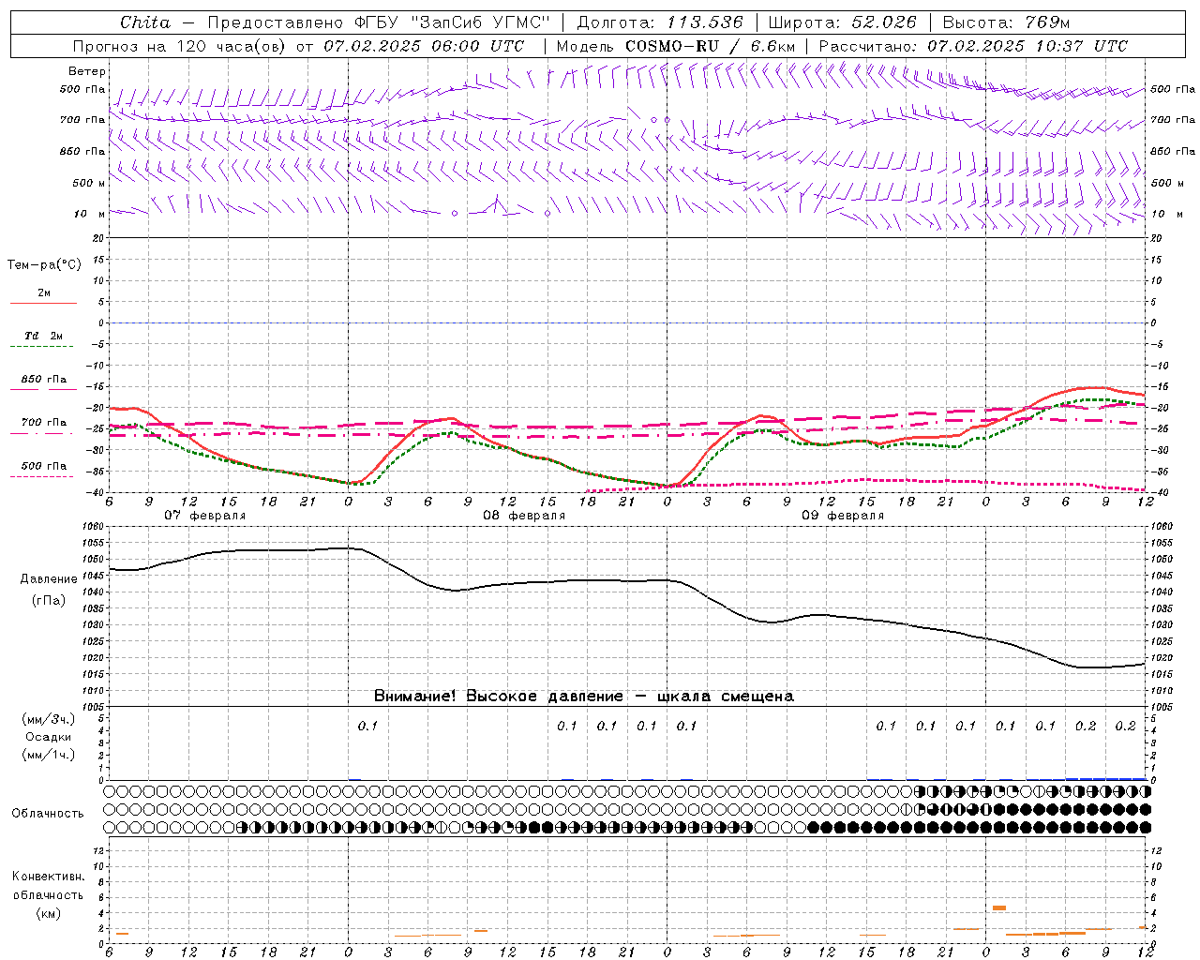This screenshot has width=1200, height=960.
Task: Click the '08 февраля' date label
Action: point(524,516)
